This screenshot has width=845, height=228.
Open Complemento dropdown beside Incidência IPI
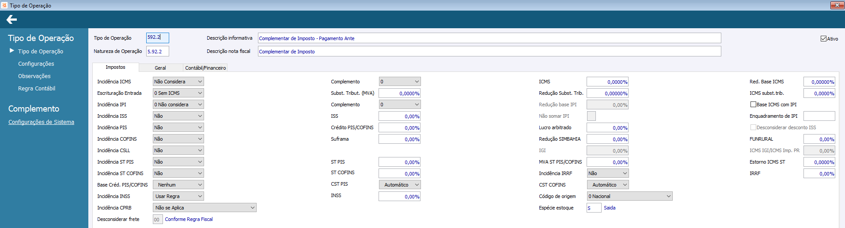400,105
